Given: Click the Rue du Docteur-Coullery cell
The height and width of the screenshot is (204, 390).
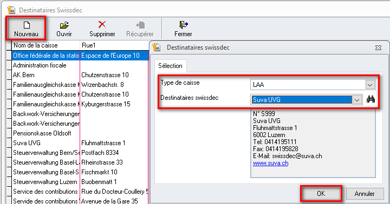Looking at the screenshot, I should 115,192.
